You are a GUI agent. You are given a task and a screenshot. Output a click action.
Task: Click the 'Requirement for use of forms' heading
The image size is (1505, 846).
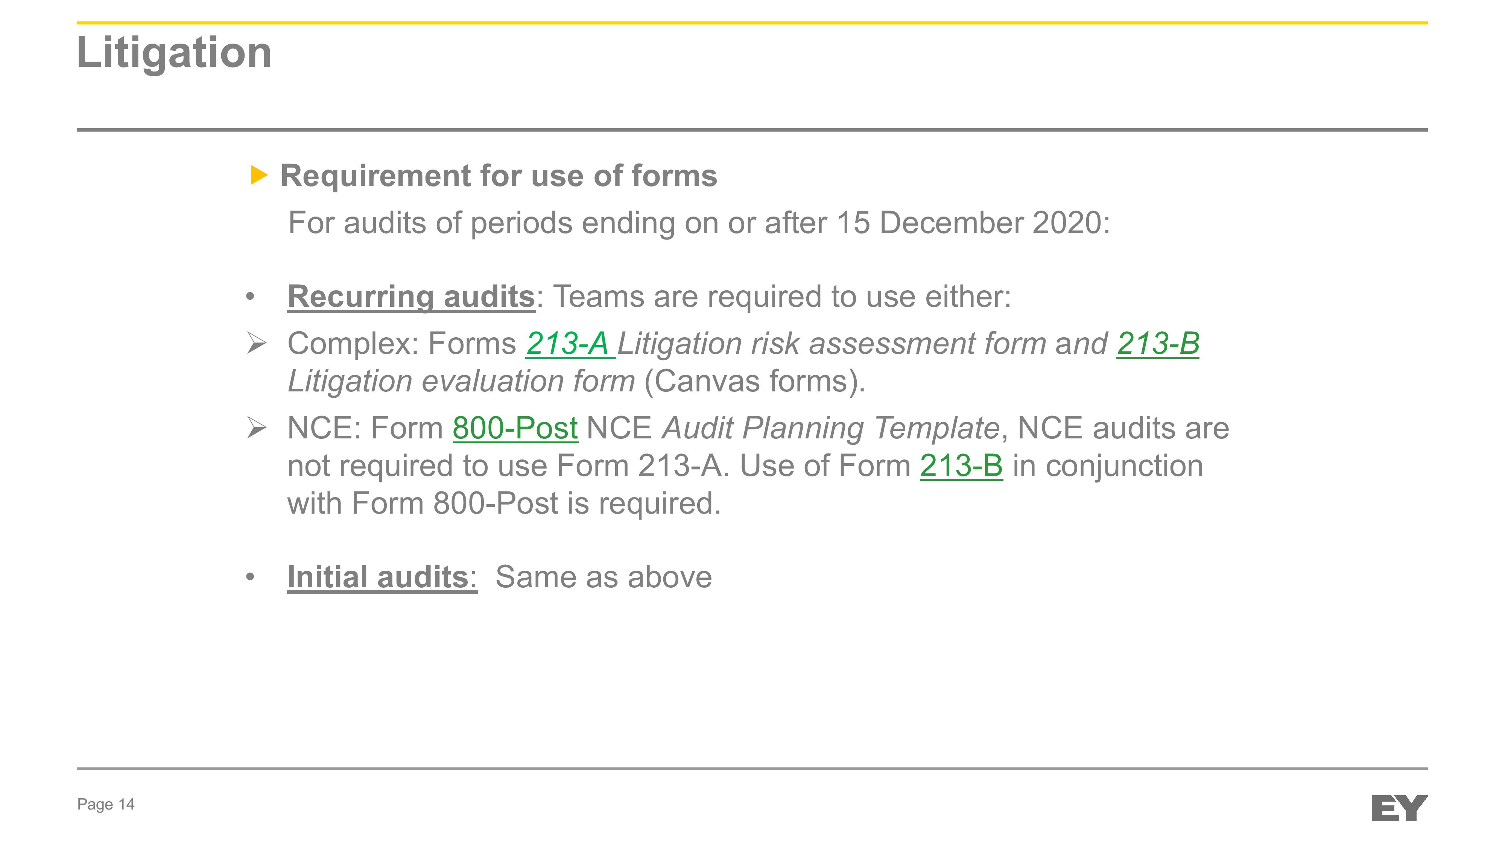[x=499, y=176]
